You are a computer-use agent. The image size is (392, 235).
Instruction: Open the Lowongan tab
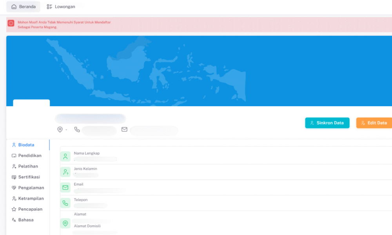point(61,7)
